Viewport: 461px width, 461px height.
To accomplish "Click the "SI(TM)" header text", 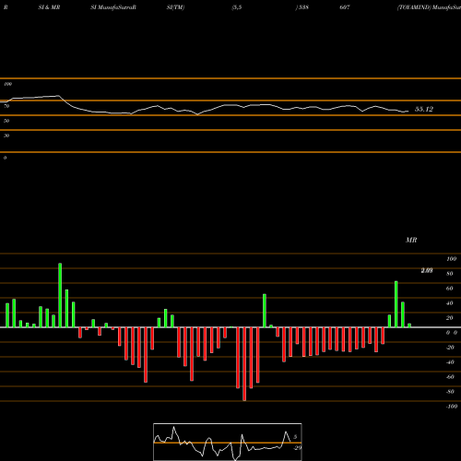I will pyautogui.click(x=175, y=7).
